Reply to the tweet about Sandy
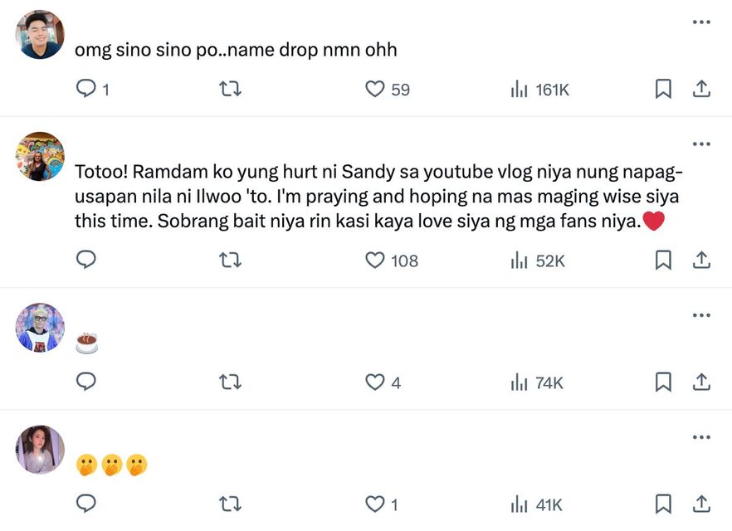 tap(86, 261)
